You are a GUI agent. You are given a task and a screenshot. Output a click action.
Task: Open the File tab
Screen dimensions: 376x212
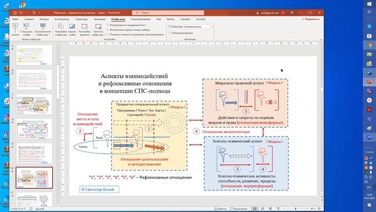(x=15, y=19)
